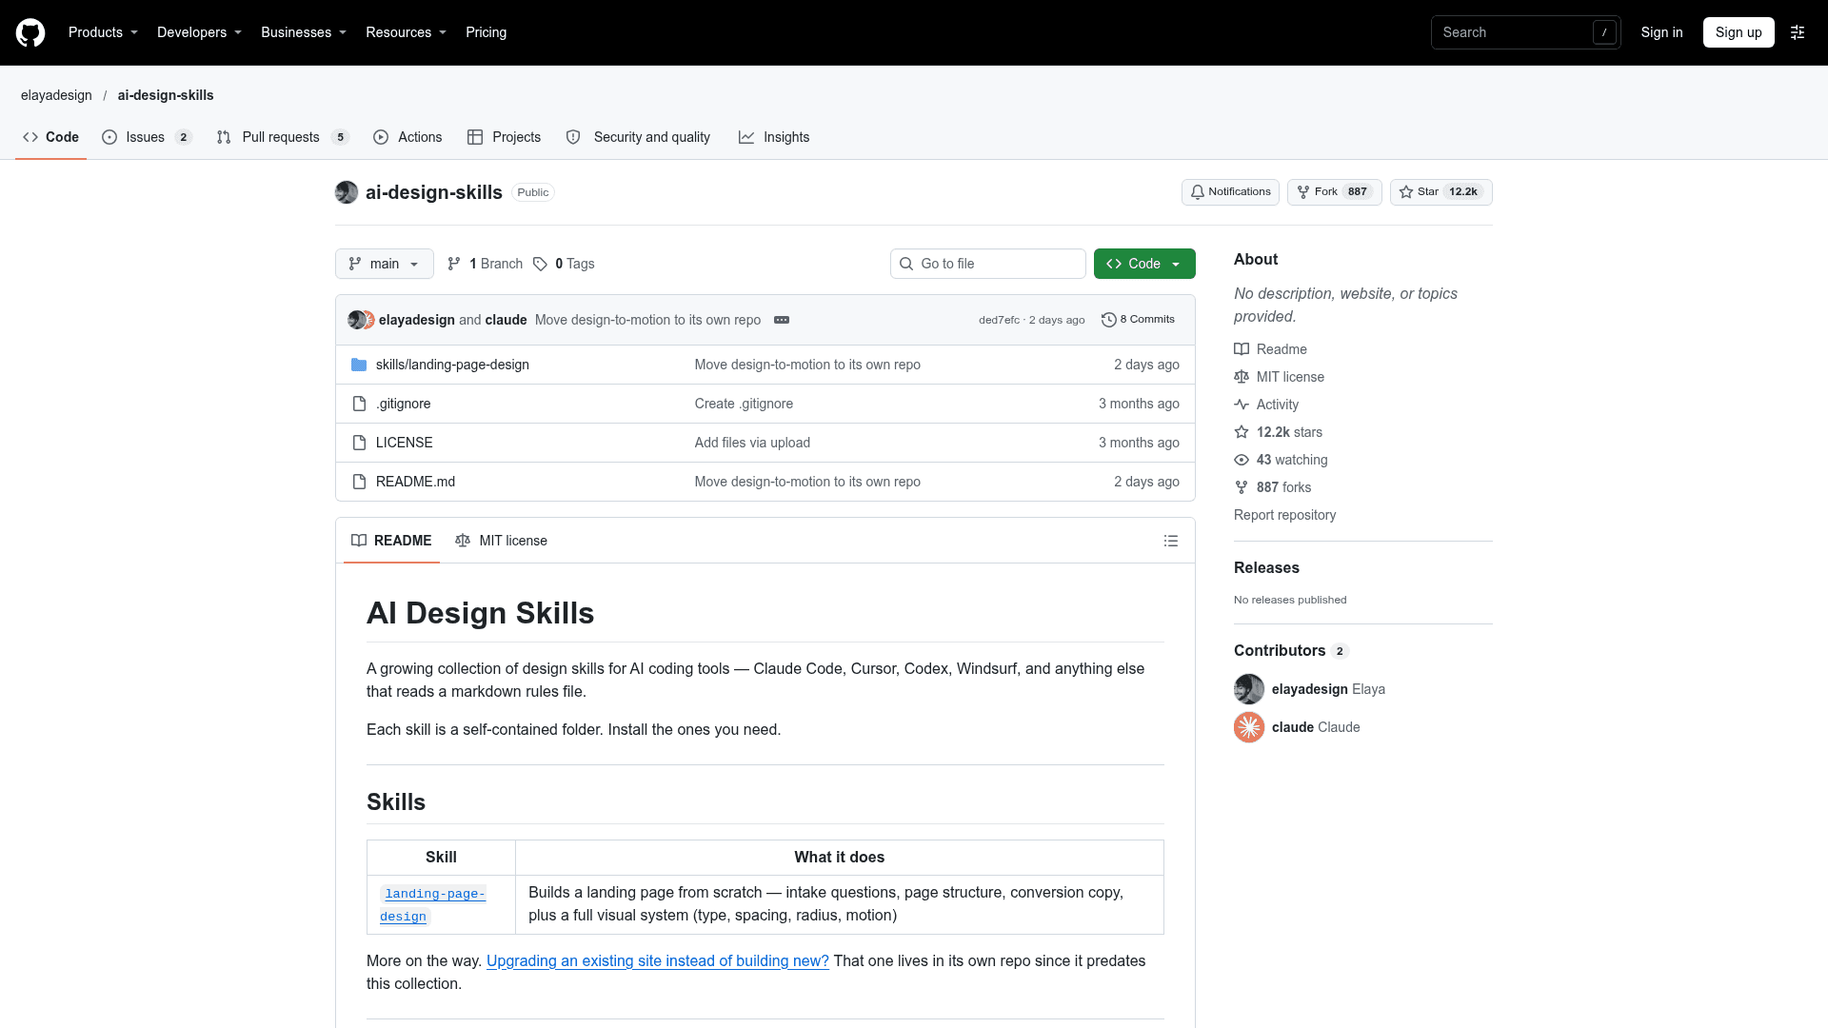This screenshot has width=1828, height=1028.
Task: Open the main branch dropdown
Action: 385,264
